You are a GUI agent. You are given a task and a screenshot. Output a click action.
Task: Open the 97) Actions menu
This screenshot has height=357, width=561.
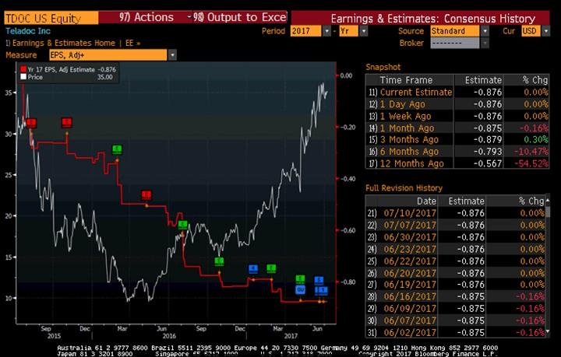point(146,17)
